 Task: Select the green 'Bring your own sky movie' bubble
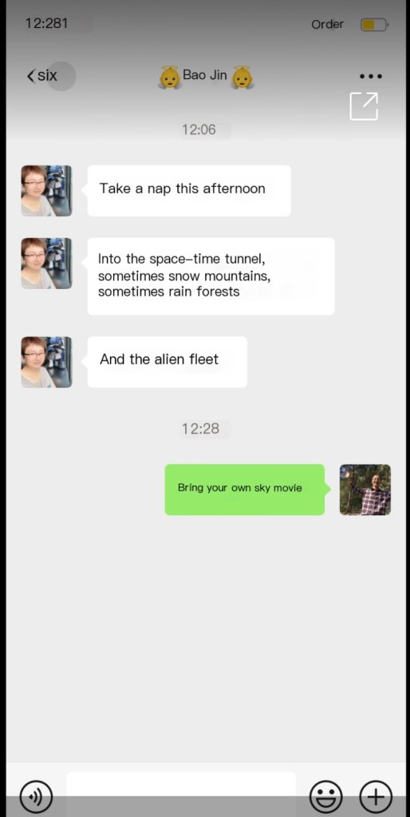(245, 490)
